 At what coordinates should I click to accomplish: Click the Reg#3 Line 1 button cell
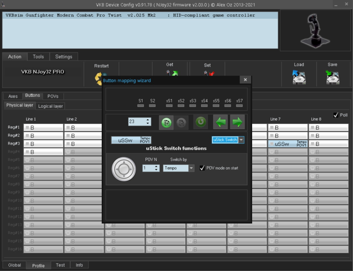click(x=43, y=144)
